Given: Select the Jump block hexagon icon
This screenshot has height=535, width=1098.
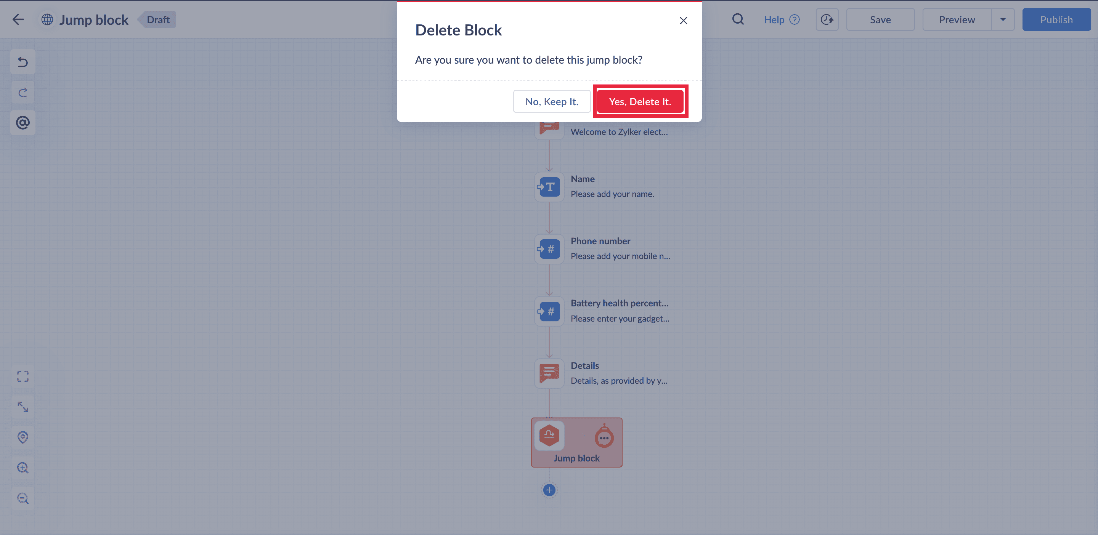Looking at the screenshot, I should [549, 435].
